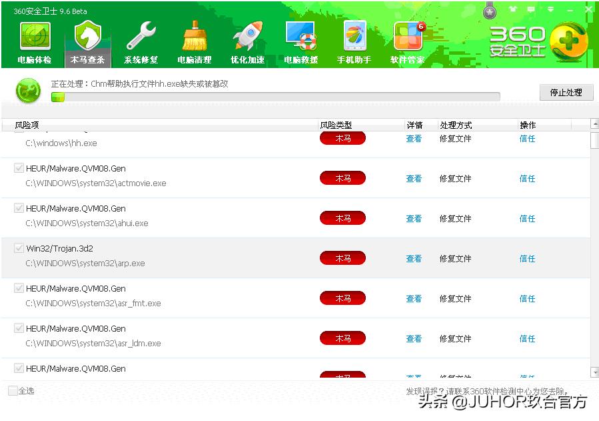The width and height of the screenshot is (599, 421).
Task: Open the 系统修复 (System Repair) tool
Action: click(x=141, y=40)
